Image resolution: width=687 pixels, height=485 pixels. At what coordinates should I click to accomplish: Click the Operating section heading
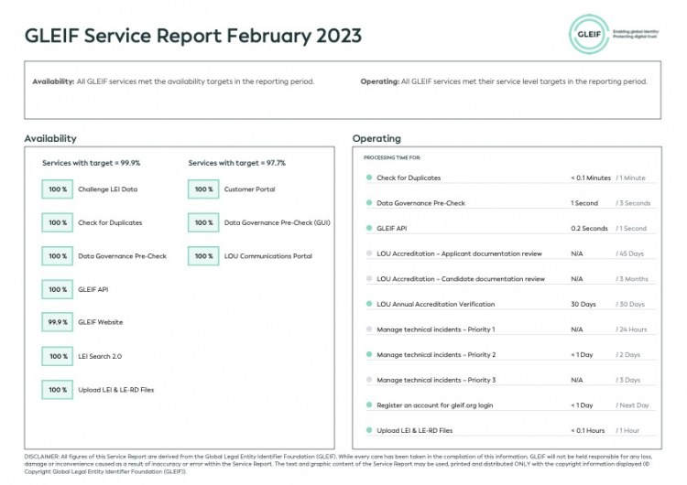(376, 138)
